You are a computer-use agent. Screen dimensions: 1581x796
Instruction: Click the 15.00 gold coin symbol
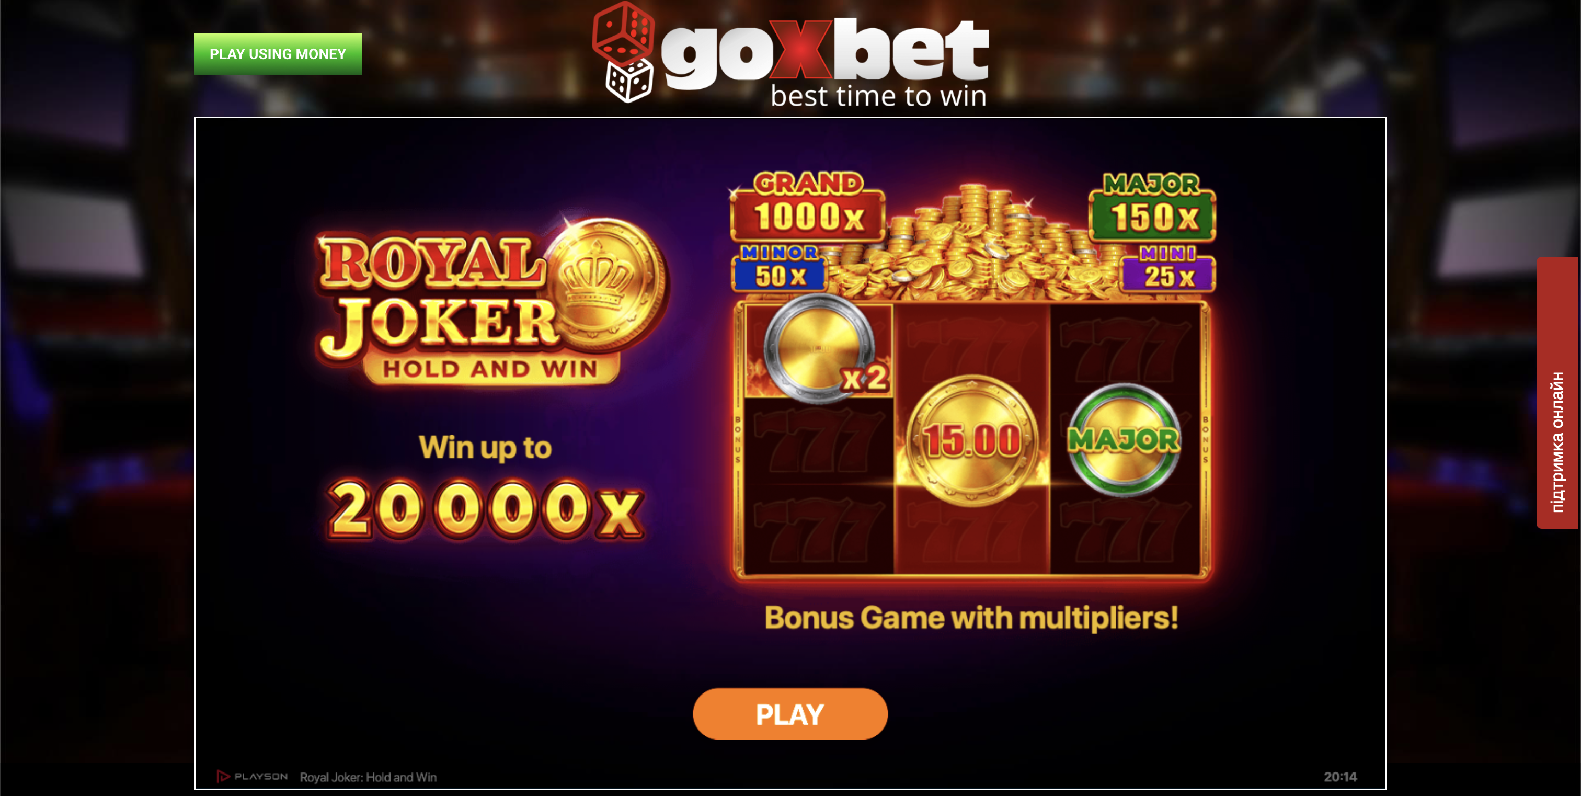click(972, 440)
